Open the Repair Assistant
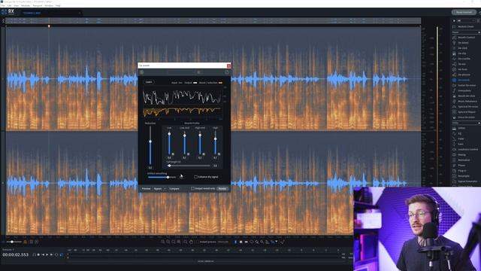This screenshot has height=271, width=481. pyautogui.click(x=464, y=12)
